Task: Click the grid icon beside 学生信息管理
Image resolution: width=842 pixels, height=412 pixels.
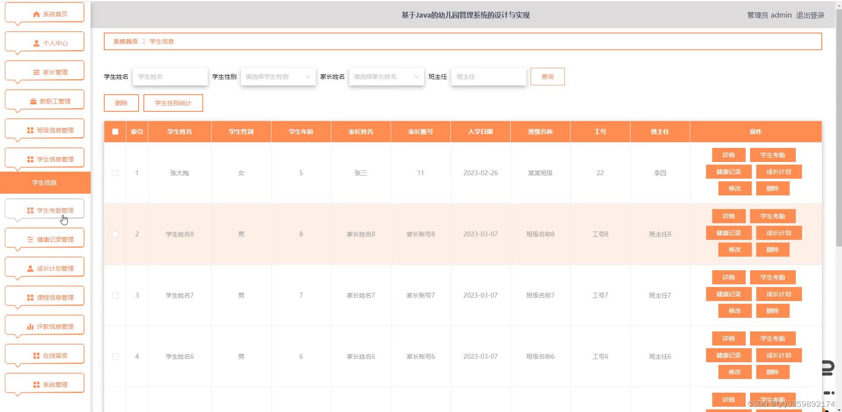Action: pyautogui.click(x=30, y=159)
